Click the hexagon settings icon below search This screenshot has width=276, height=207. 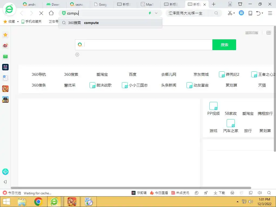77,54
